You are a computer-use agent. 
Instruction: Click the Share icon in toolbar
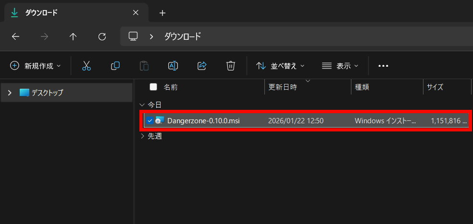[x=202, y=66]
